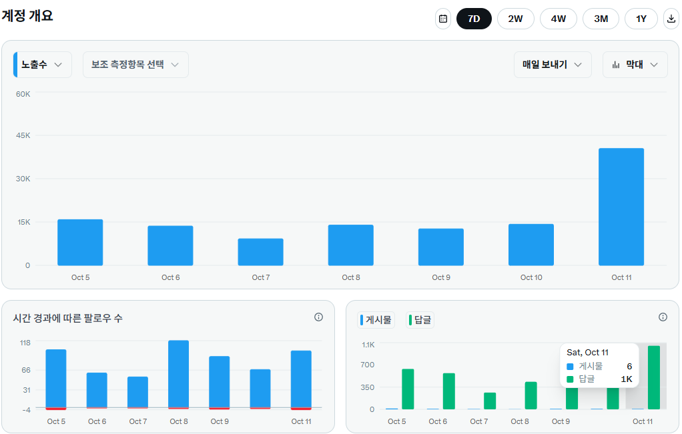Viewport: 682px width, 434px height.
Task: Open the 노출수 metric dropdown
Action: [43, 65]
